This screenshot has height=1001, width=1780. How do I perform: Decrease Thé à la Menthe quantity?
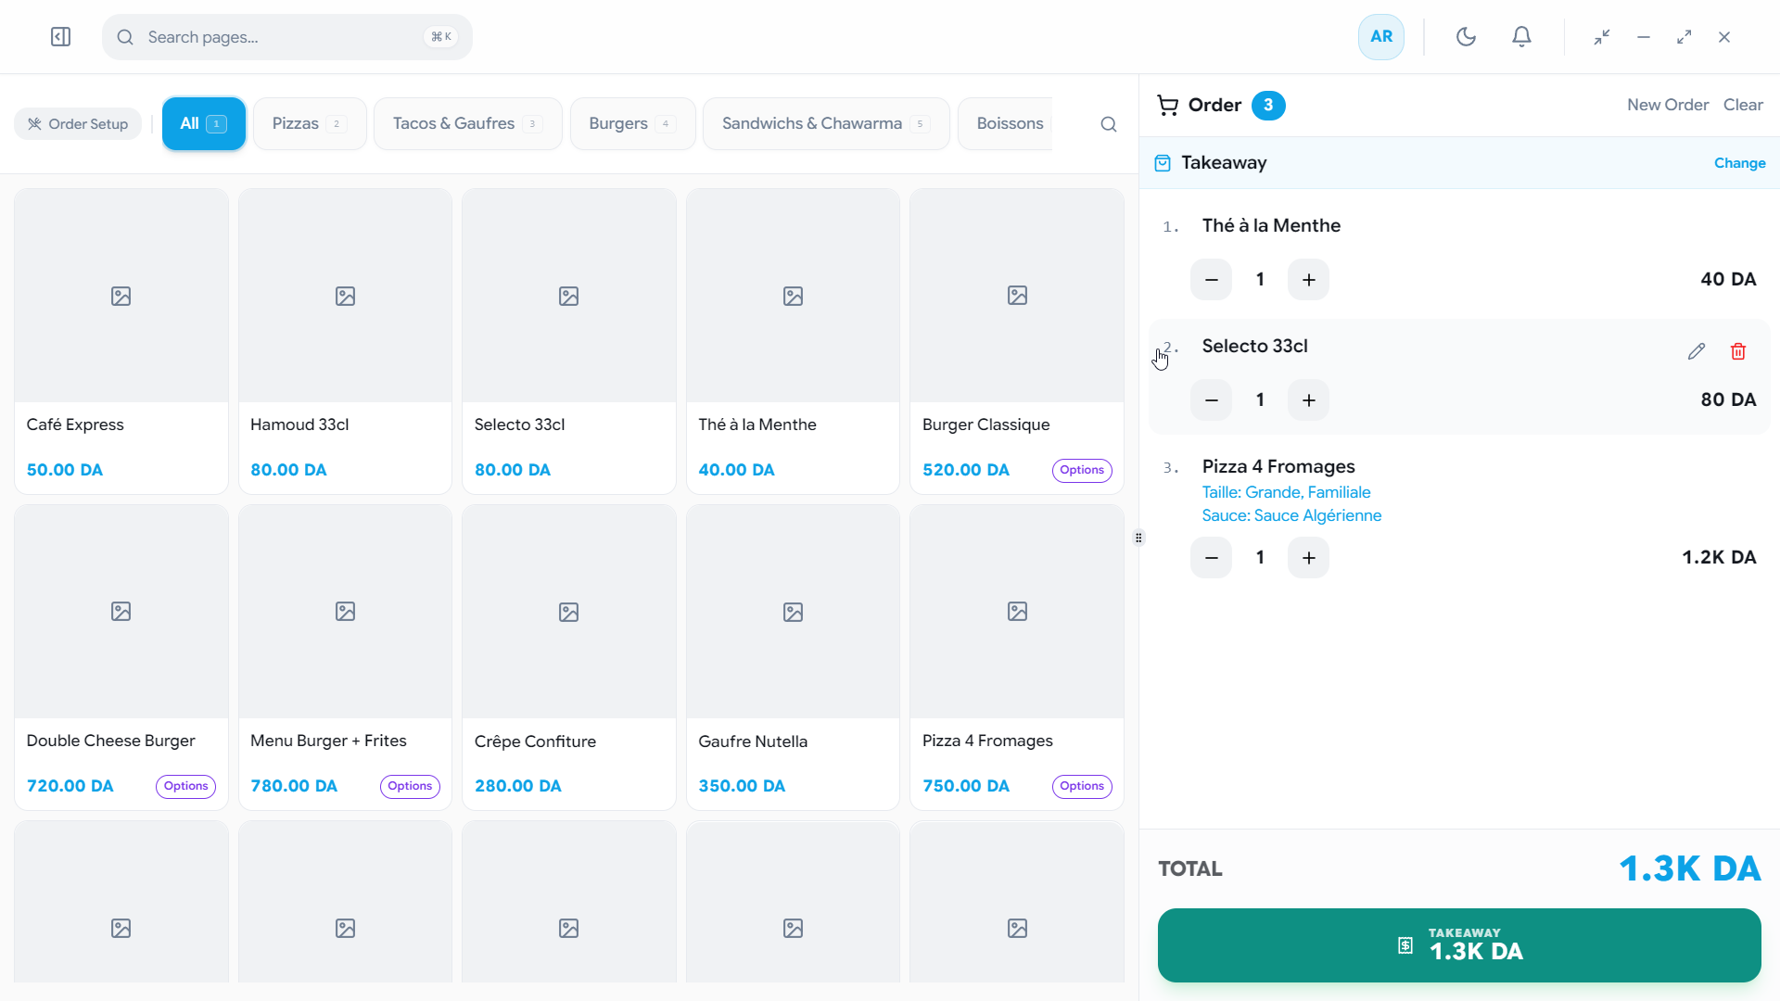click(1211, 280)
